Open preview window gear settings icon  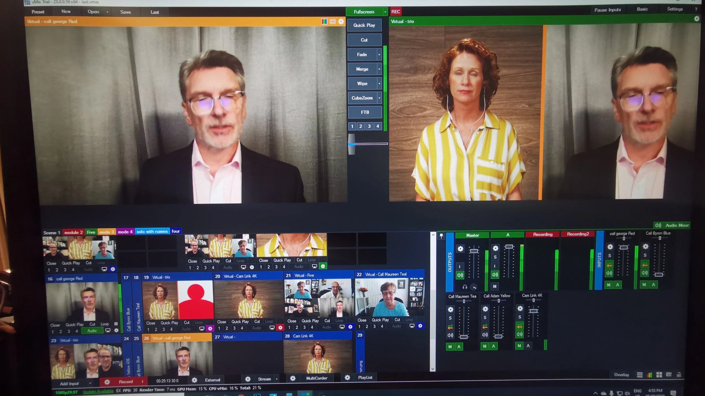pos(341,21)
